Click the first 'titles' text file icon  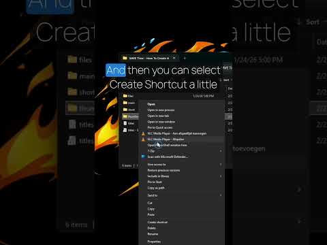point(125,123)
